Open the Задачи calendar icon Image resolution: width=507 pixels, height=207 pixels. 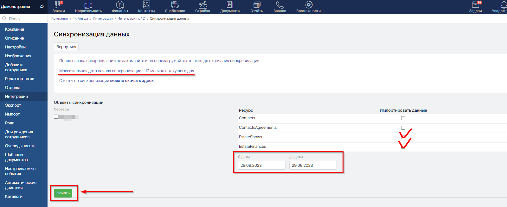click(x=475, y=5)
